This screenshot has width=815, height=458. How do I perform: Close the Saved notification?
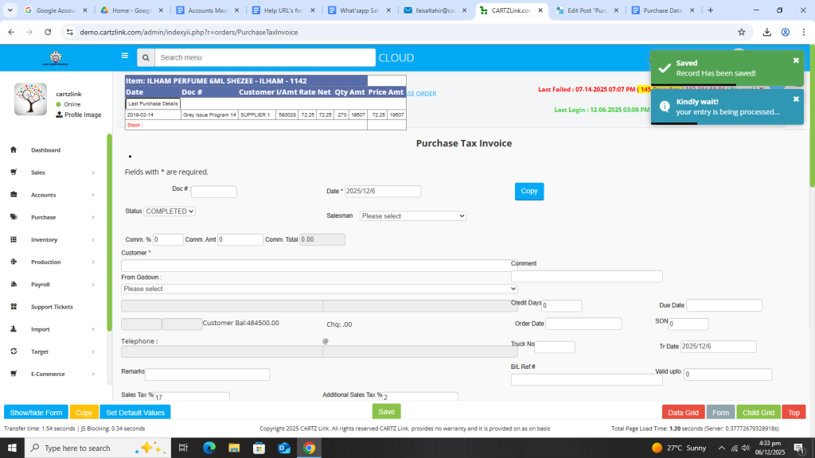[x=796, y=60]
